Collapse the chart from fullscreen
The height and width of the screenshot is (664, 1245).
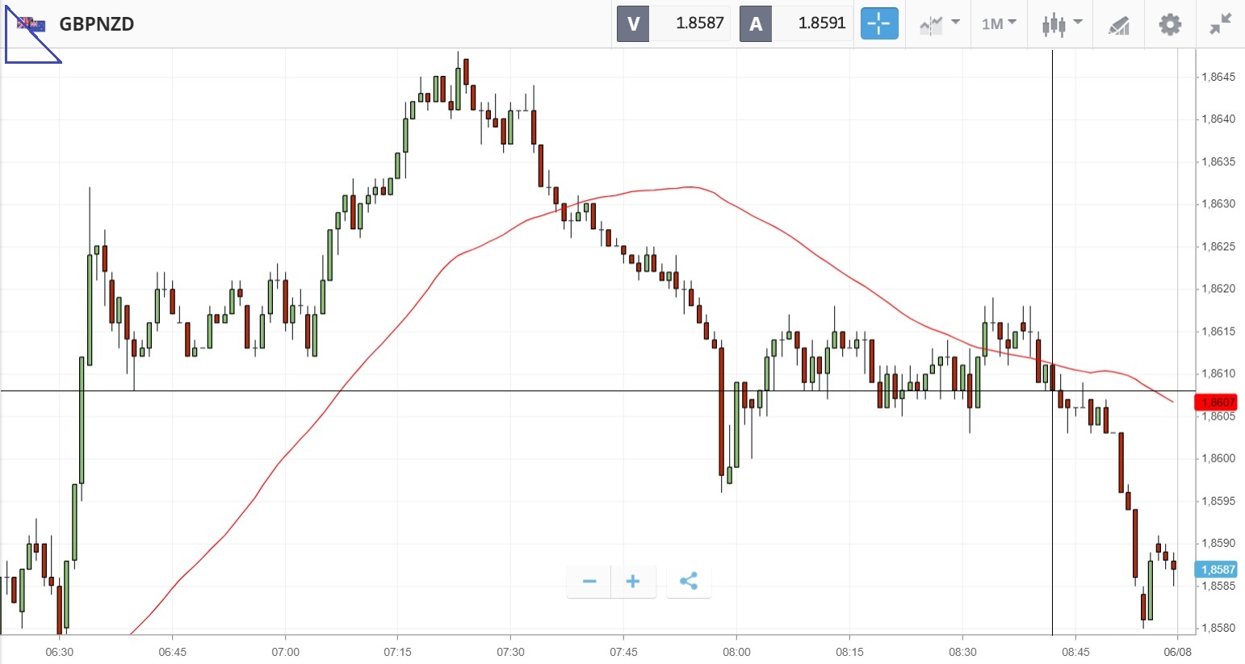pos(1220,24)
